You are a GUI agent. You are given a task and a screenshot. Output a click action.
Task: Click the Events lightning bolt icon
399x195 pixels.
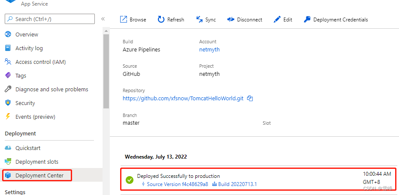pyautogui.click(x=8, y=117)
